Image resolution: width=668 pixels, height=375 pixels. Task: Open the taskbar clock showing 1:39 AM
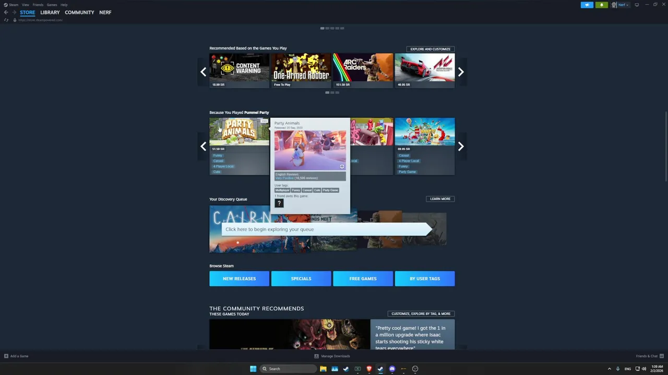coord(657,369)
